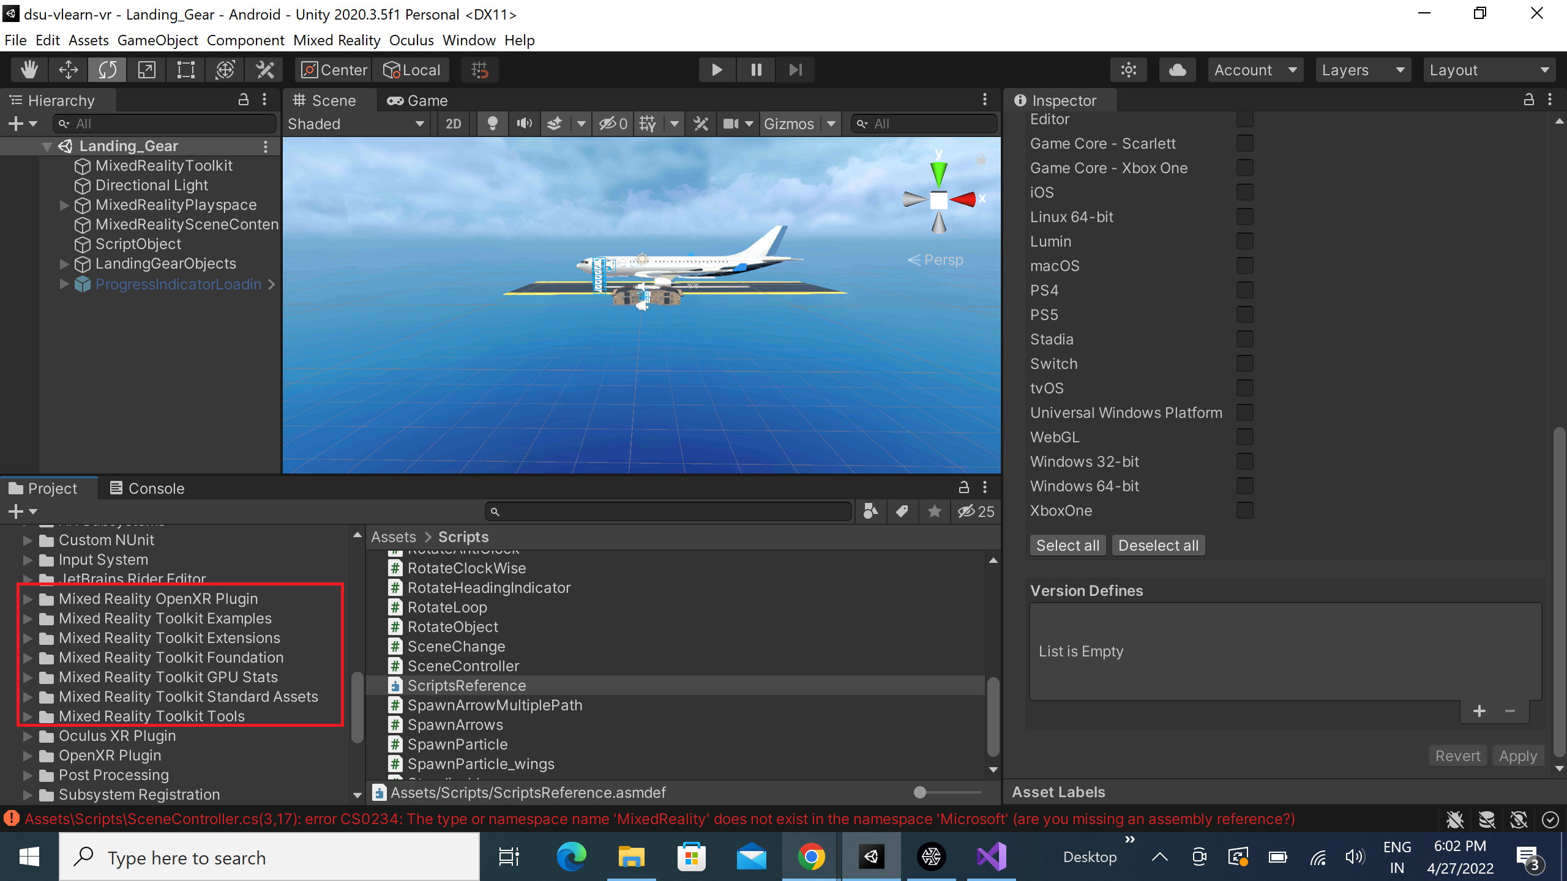Screen dimensions: 1567x881
Task: Enable Universal Windows Platform checkbox
Action: [1244, 412]
